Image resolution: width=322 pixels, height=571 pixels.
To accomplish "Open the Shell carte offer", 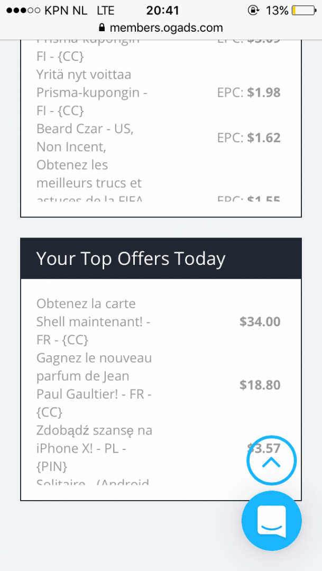I will pos(94,321).
